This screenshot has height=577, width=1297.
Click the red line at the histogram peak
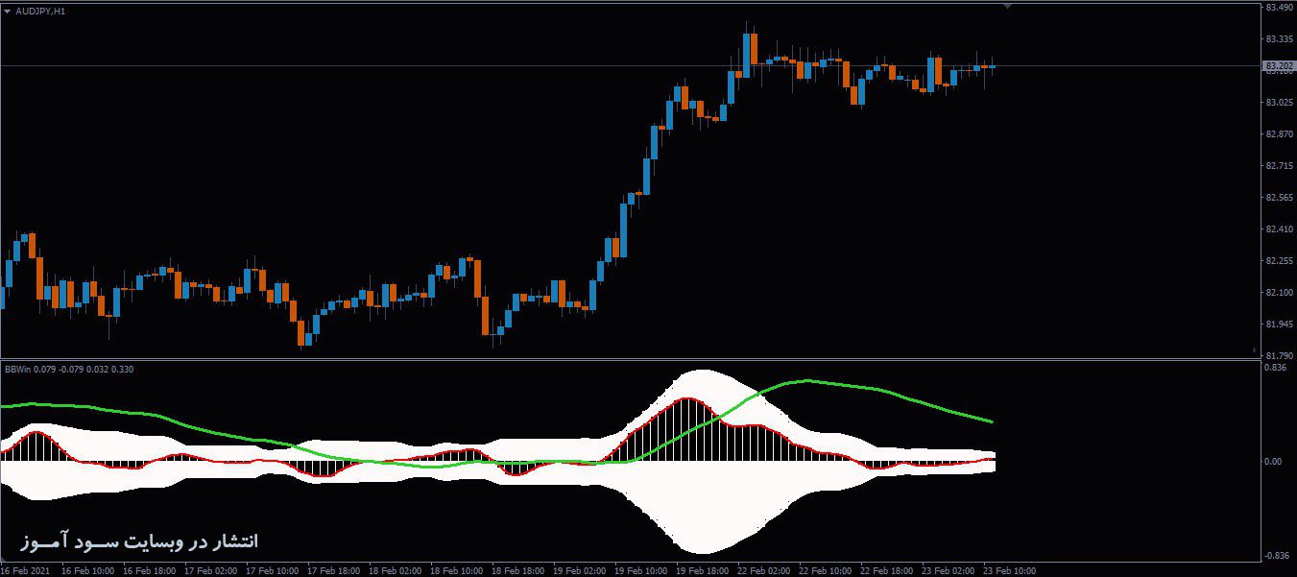click(x=687, y=397)
